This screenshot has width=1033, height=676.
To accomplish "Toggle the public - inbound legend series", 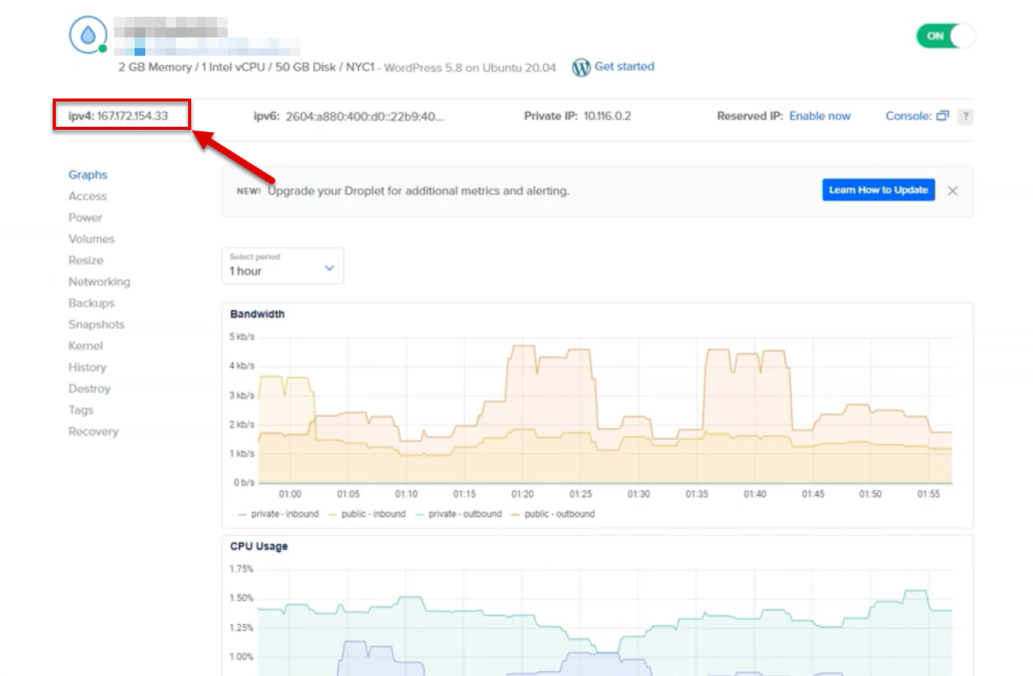I will point(367,514).
